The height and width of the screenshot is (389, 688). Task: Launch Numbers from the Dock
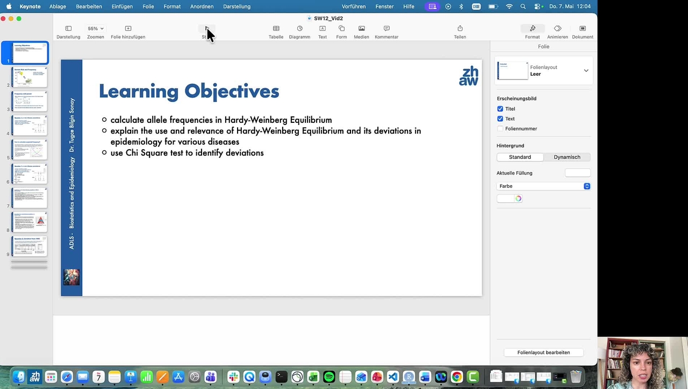(146, 377)
